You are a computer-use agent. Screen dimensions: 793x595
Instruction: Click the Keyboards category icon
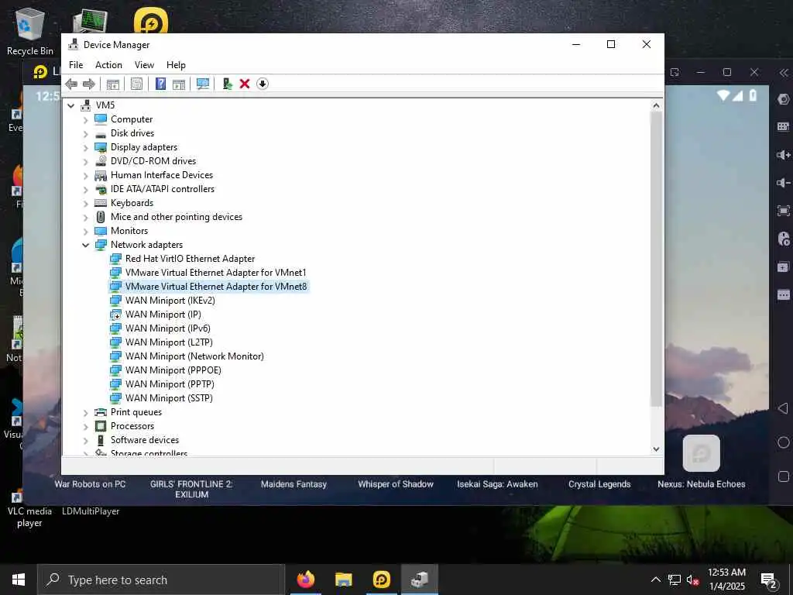(101, 203)
